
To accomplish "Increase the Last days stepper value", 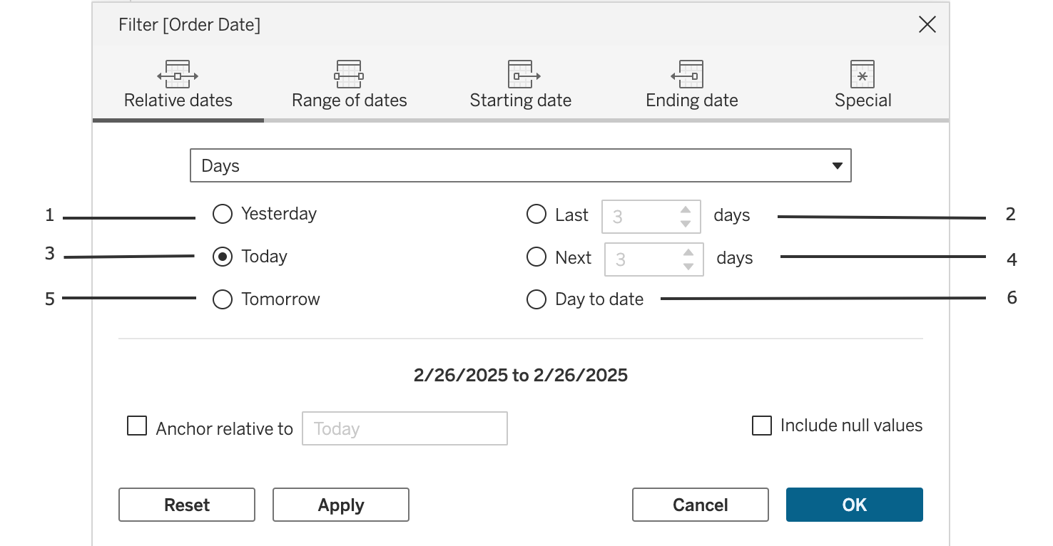I will pyautogui.click(x=686, y=210).
